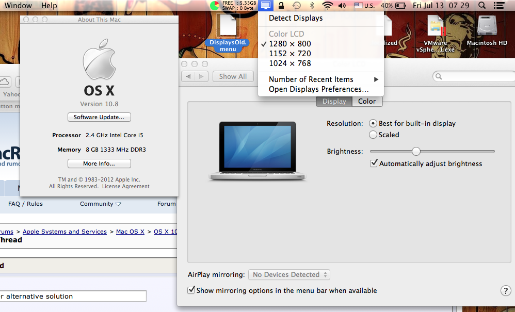Open Time Machine menu bar icon
This screenshot has width=515, height=312.
click(297, 6)
